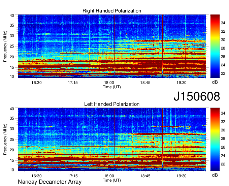Click the 'Right Handed Polarization' plot title
229x186 pixels.
tap(112, 11)
